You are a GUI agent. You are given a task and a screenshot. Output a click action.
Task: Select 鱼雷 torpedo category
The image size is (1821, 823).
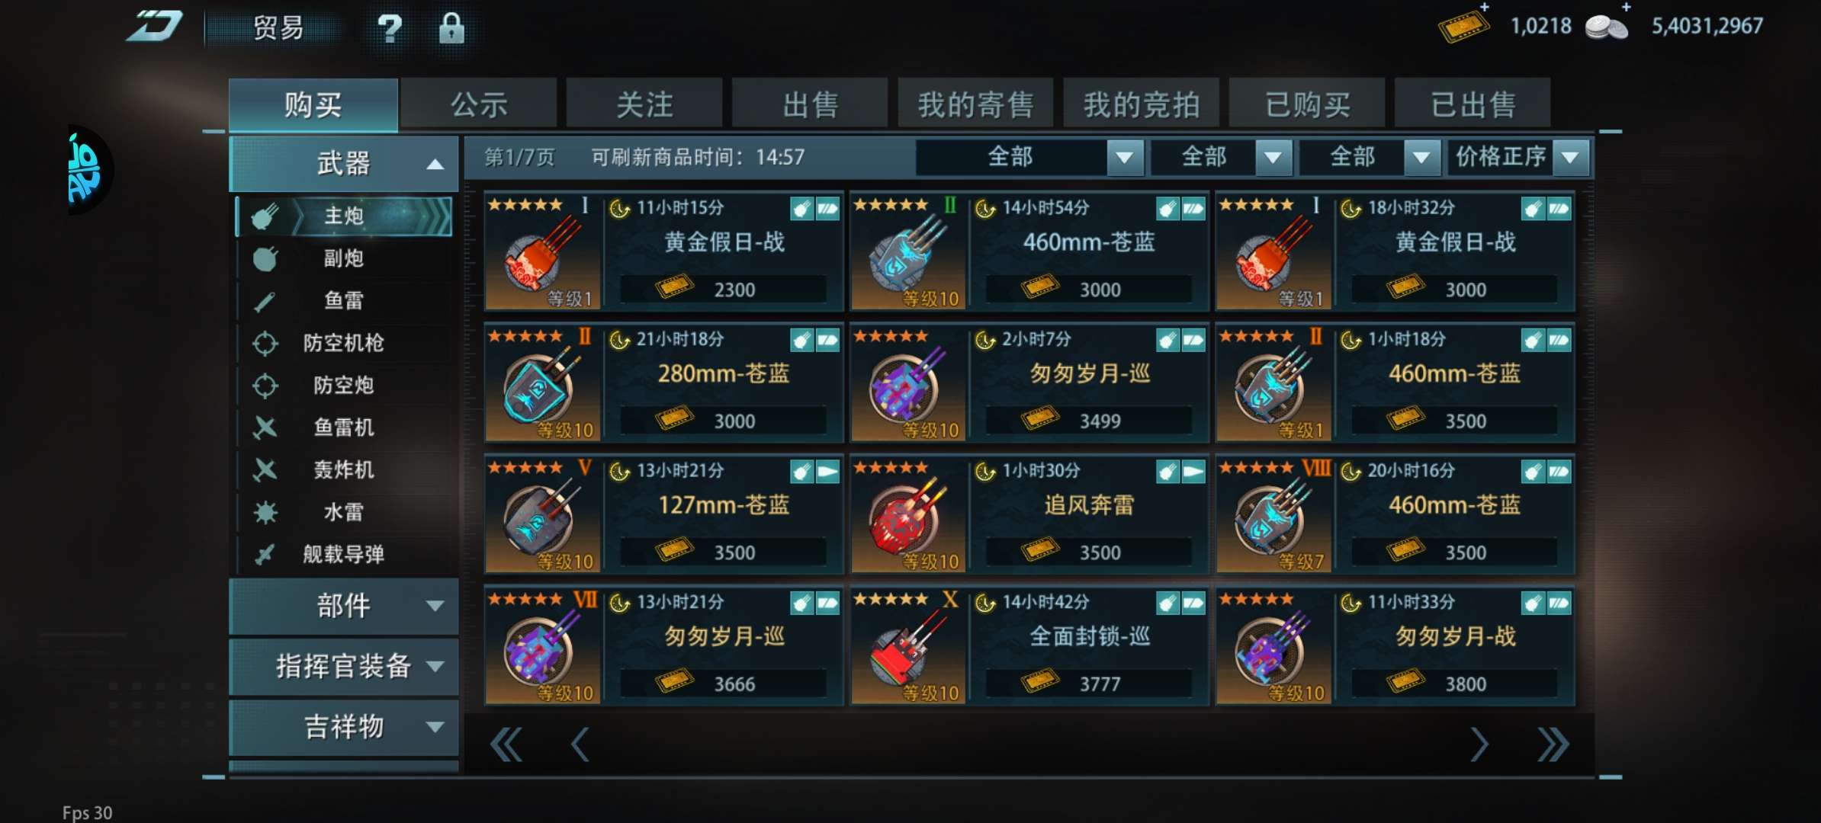tap(345, 301)
